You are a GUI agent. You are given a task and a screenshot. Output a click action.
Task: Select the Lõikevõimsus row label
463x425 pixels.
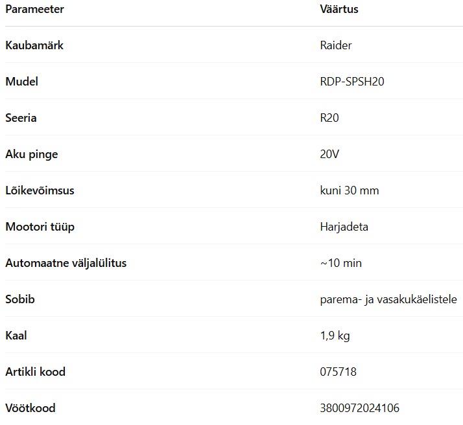click(x=40, y=190)
